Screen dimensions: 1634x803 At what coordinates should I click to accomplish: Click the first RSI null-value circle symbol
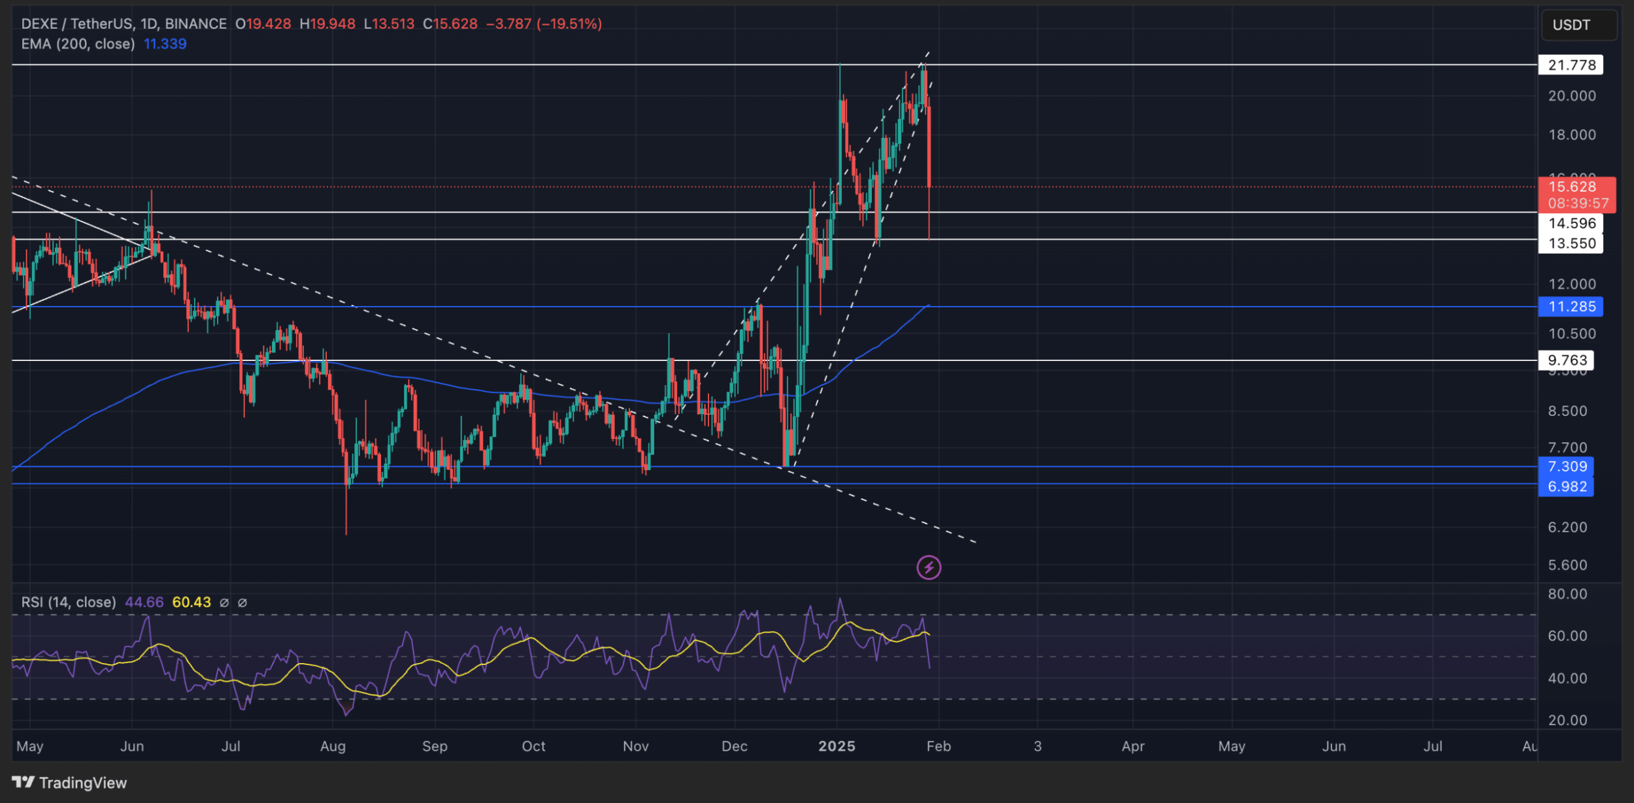tap(224, 603)
